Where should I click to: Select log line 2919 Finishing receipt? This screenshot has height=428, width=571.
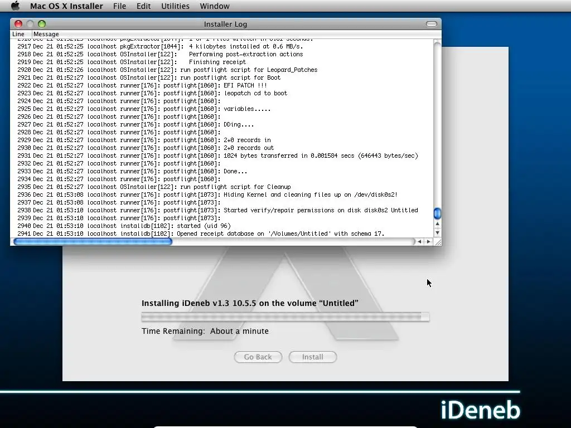[x=222, y=62]
